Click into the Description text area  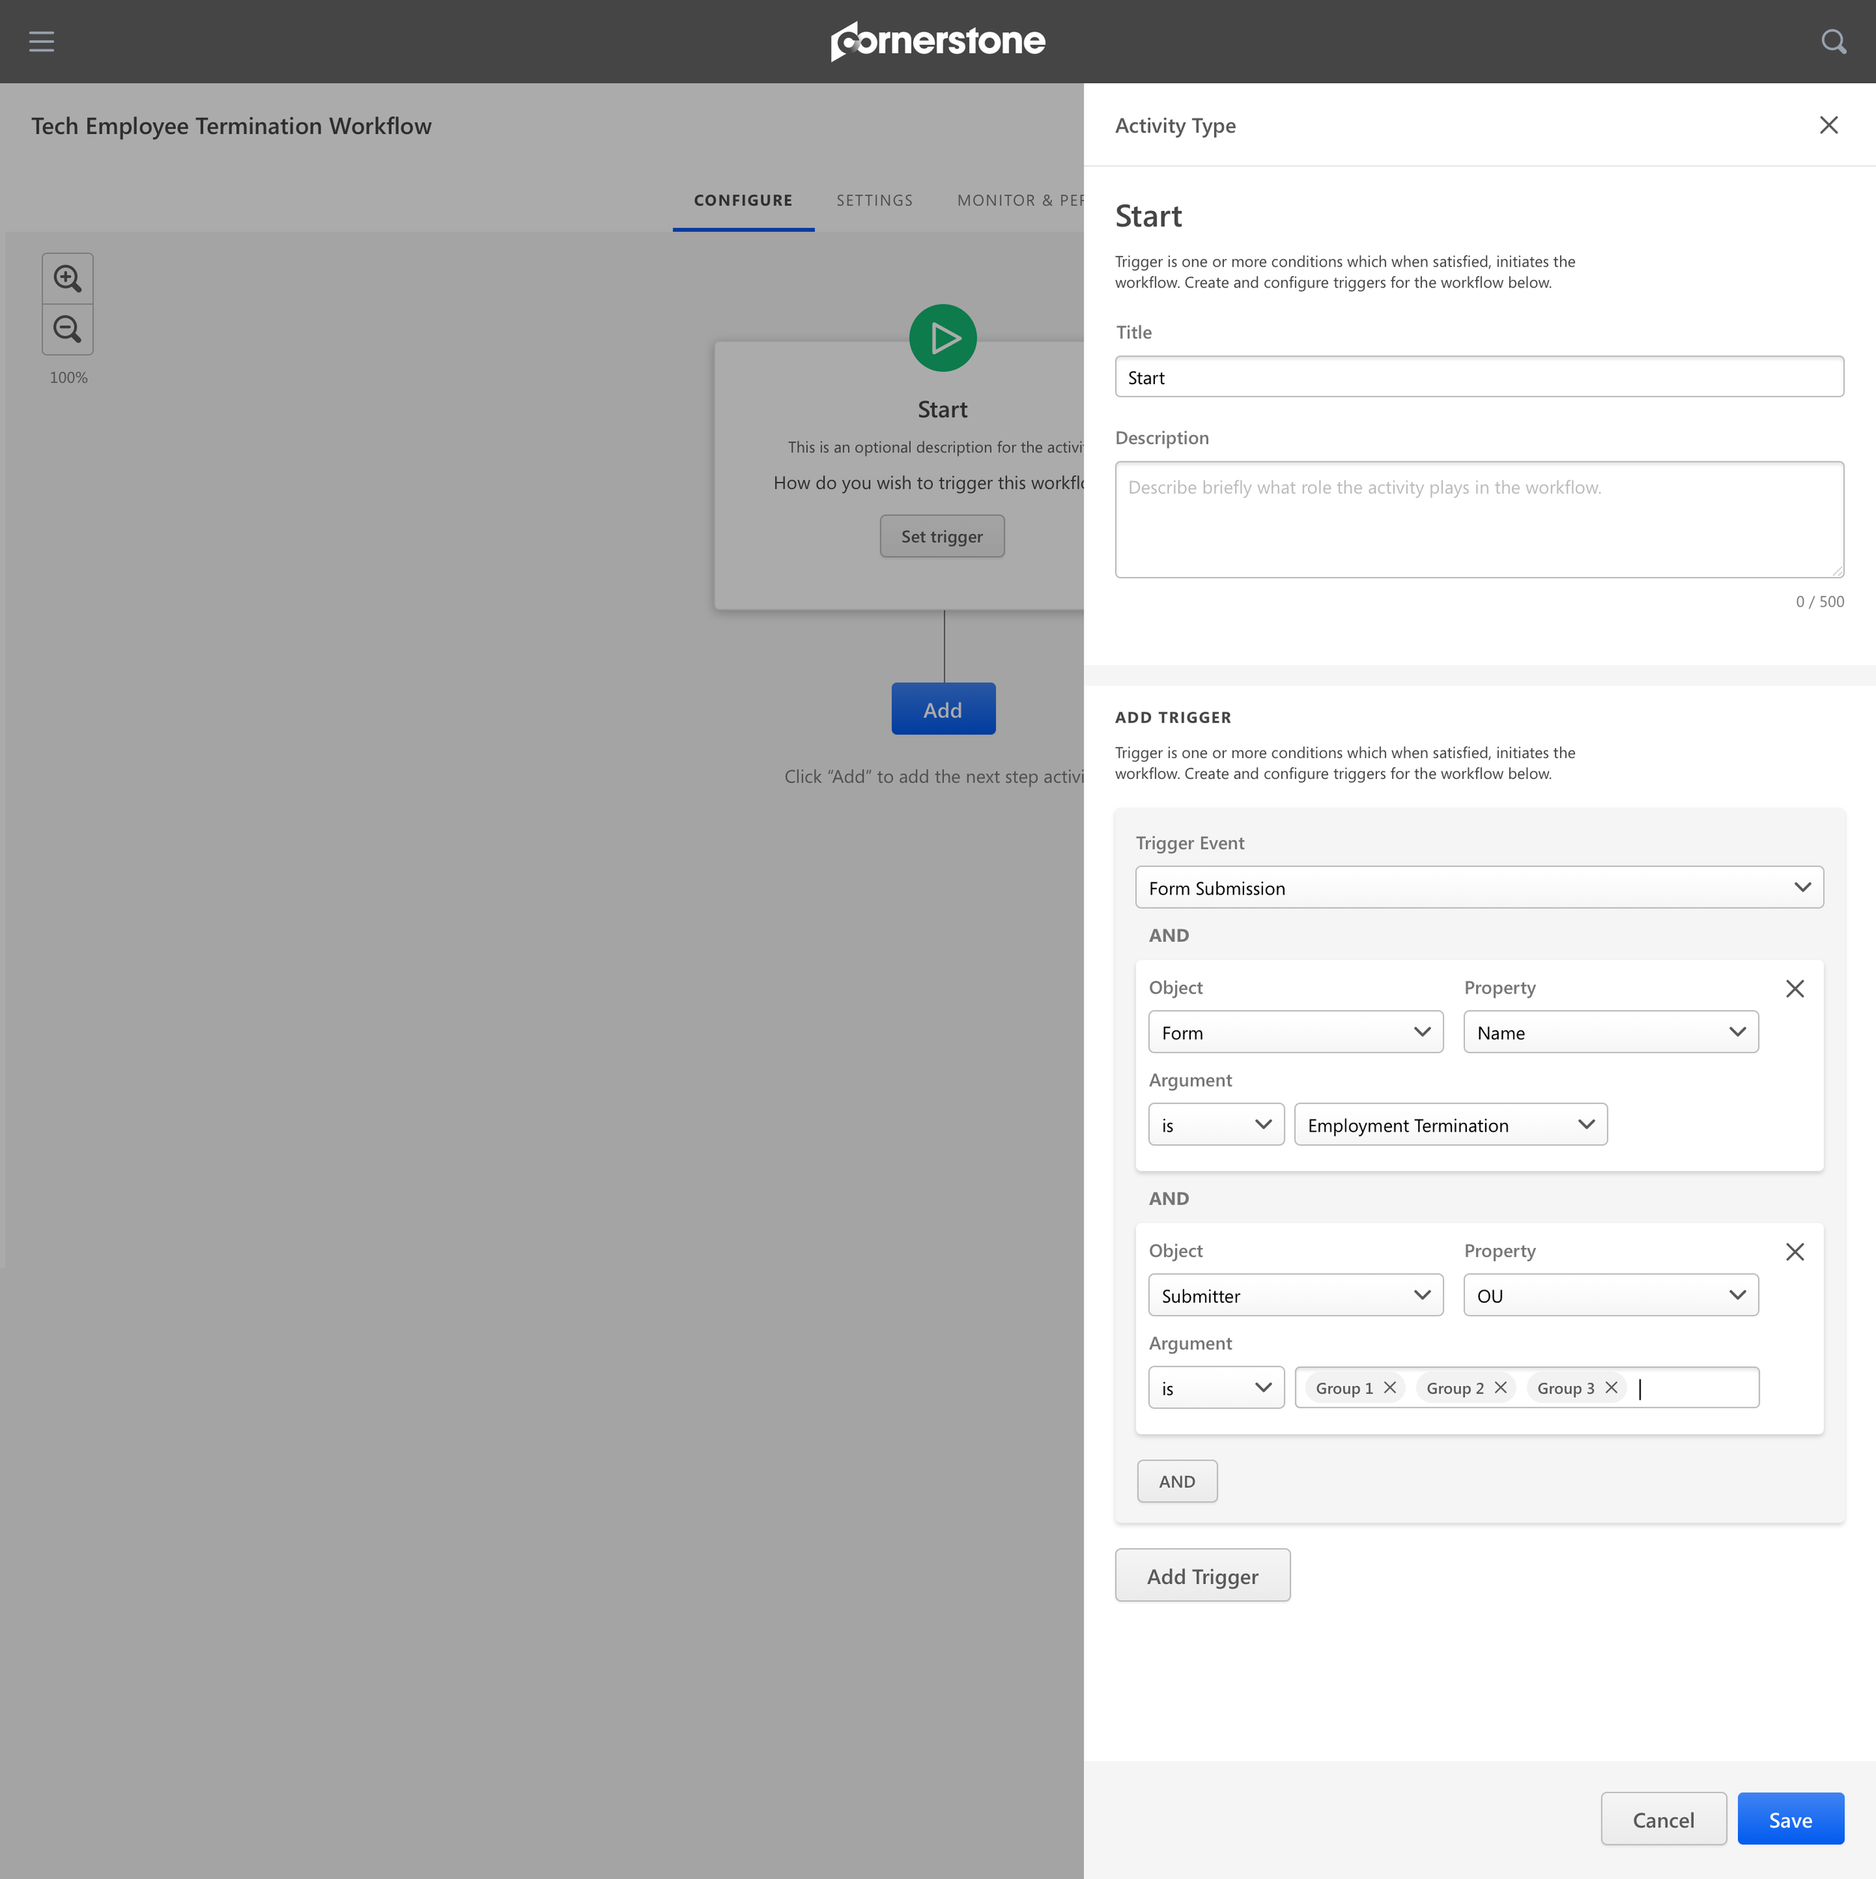pyautogui.click(x=1478, y=519)
